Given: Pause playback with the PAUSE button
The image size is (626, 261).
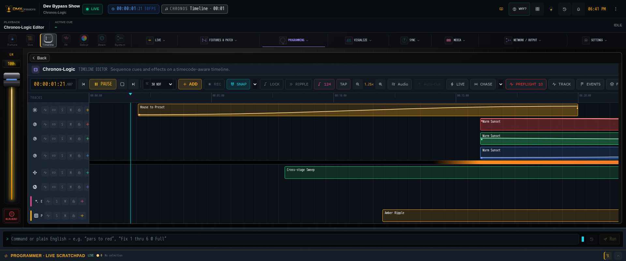Looking at the screenshot, I should [103, 84].
